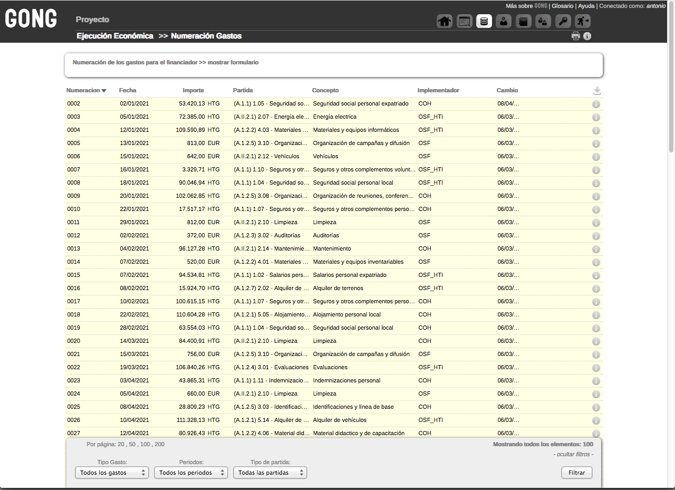Open the Ayuda link in header
675x490 pixels.
point(586,6)
